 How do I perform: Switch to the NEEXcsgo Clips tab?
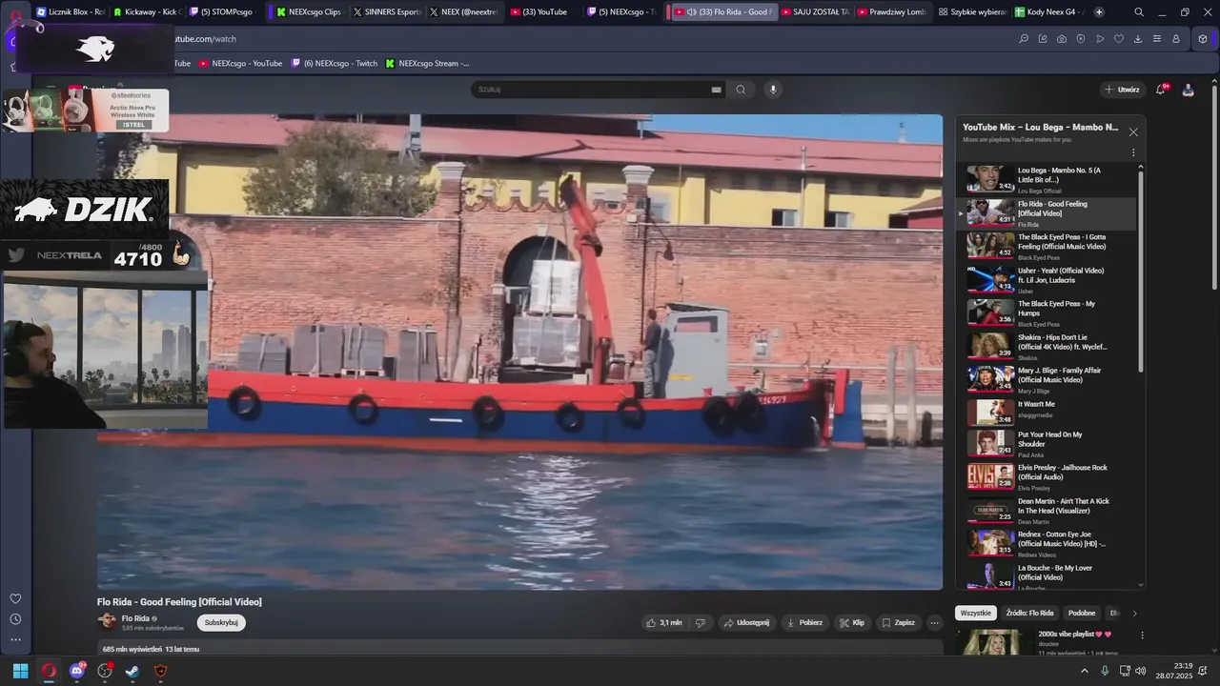point(310,12)
